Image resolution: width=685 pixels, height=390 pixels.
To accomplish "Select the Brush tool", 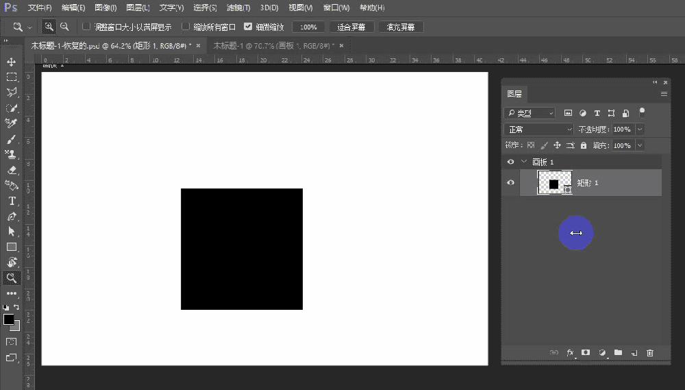I will [12, 139].
